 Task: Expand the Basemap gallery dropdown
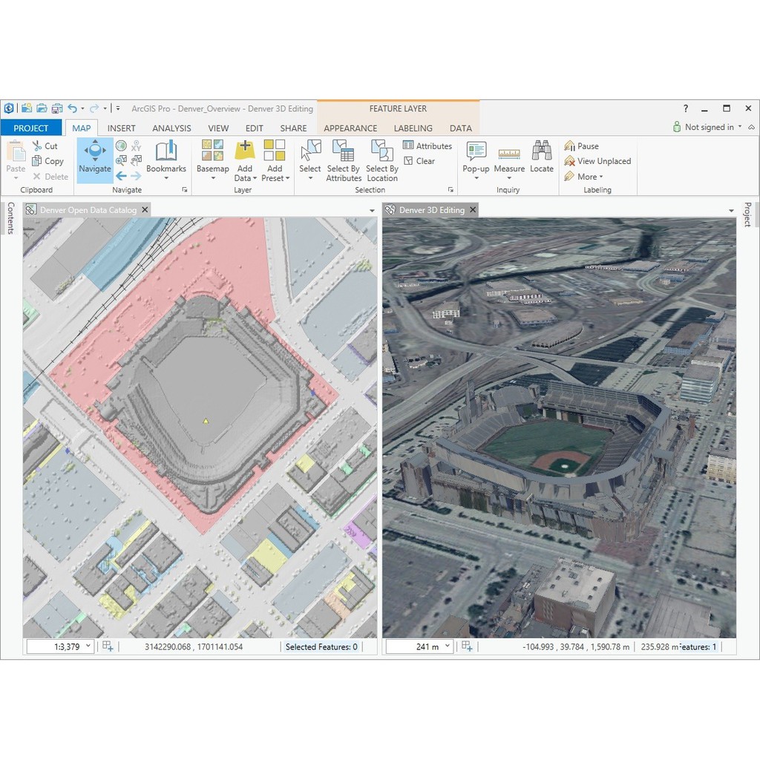[213, 178]
